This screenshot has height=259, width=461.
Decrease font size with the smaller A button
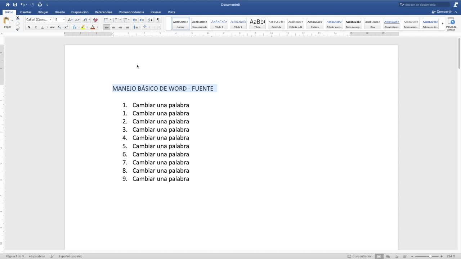coord(77,20)
